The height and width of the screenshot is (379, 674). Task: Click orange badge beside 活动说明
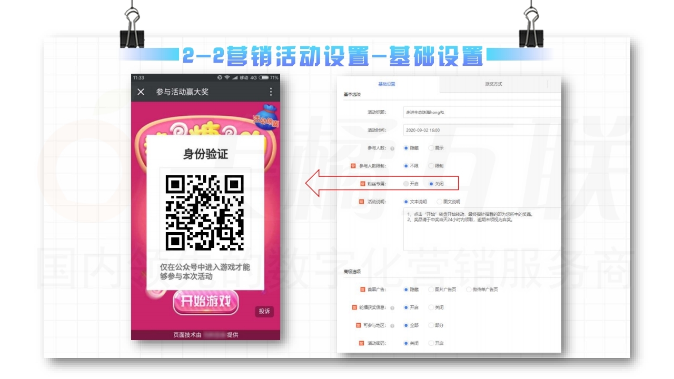pyautogui.click(x=361, y=202)
